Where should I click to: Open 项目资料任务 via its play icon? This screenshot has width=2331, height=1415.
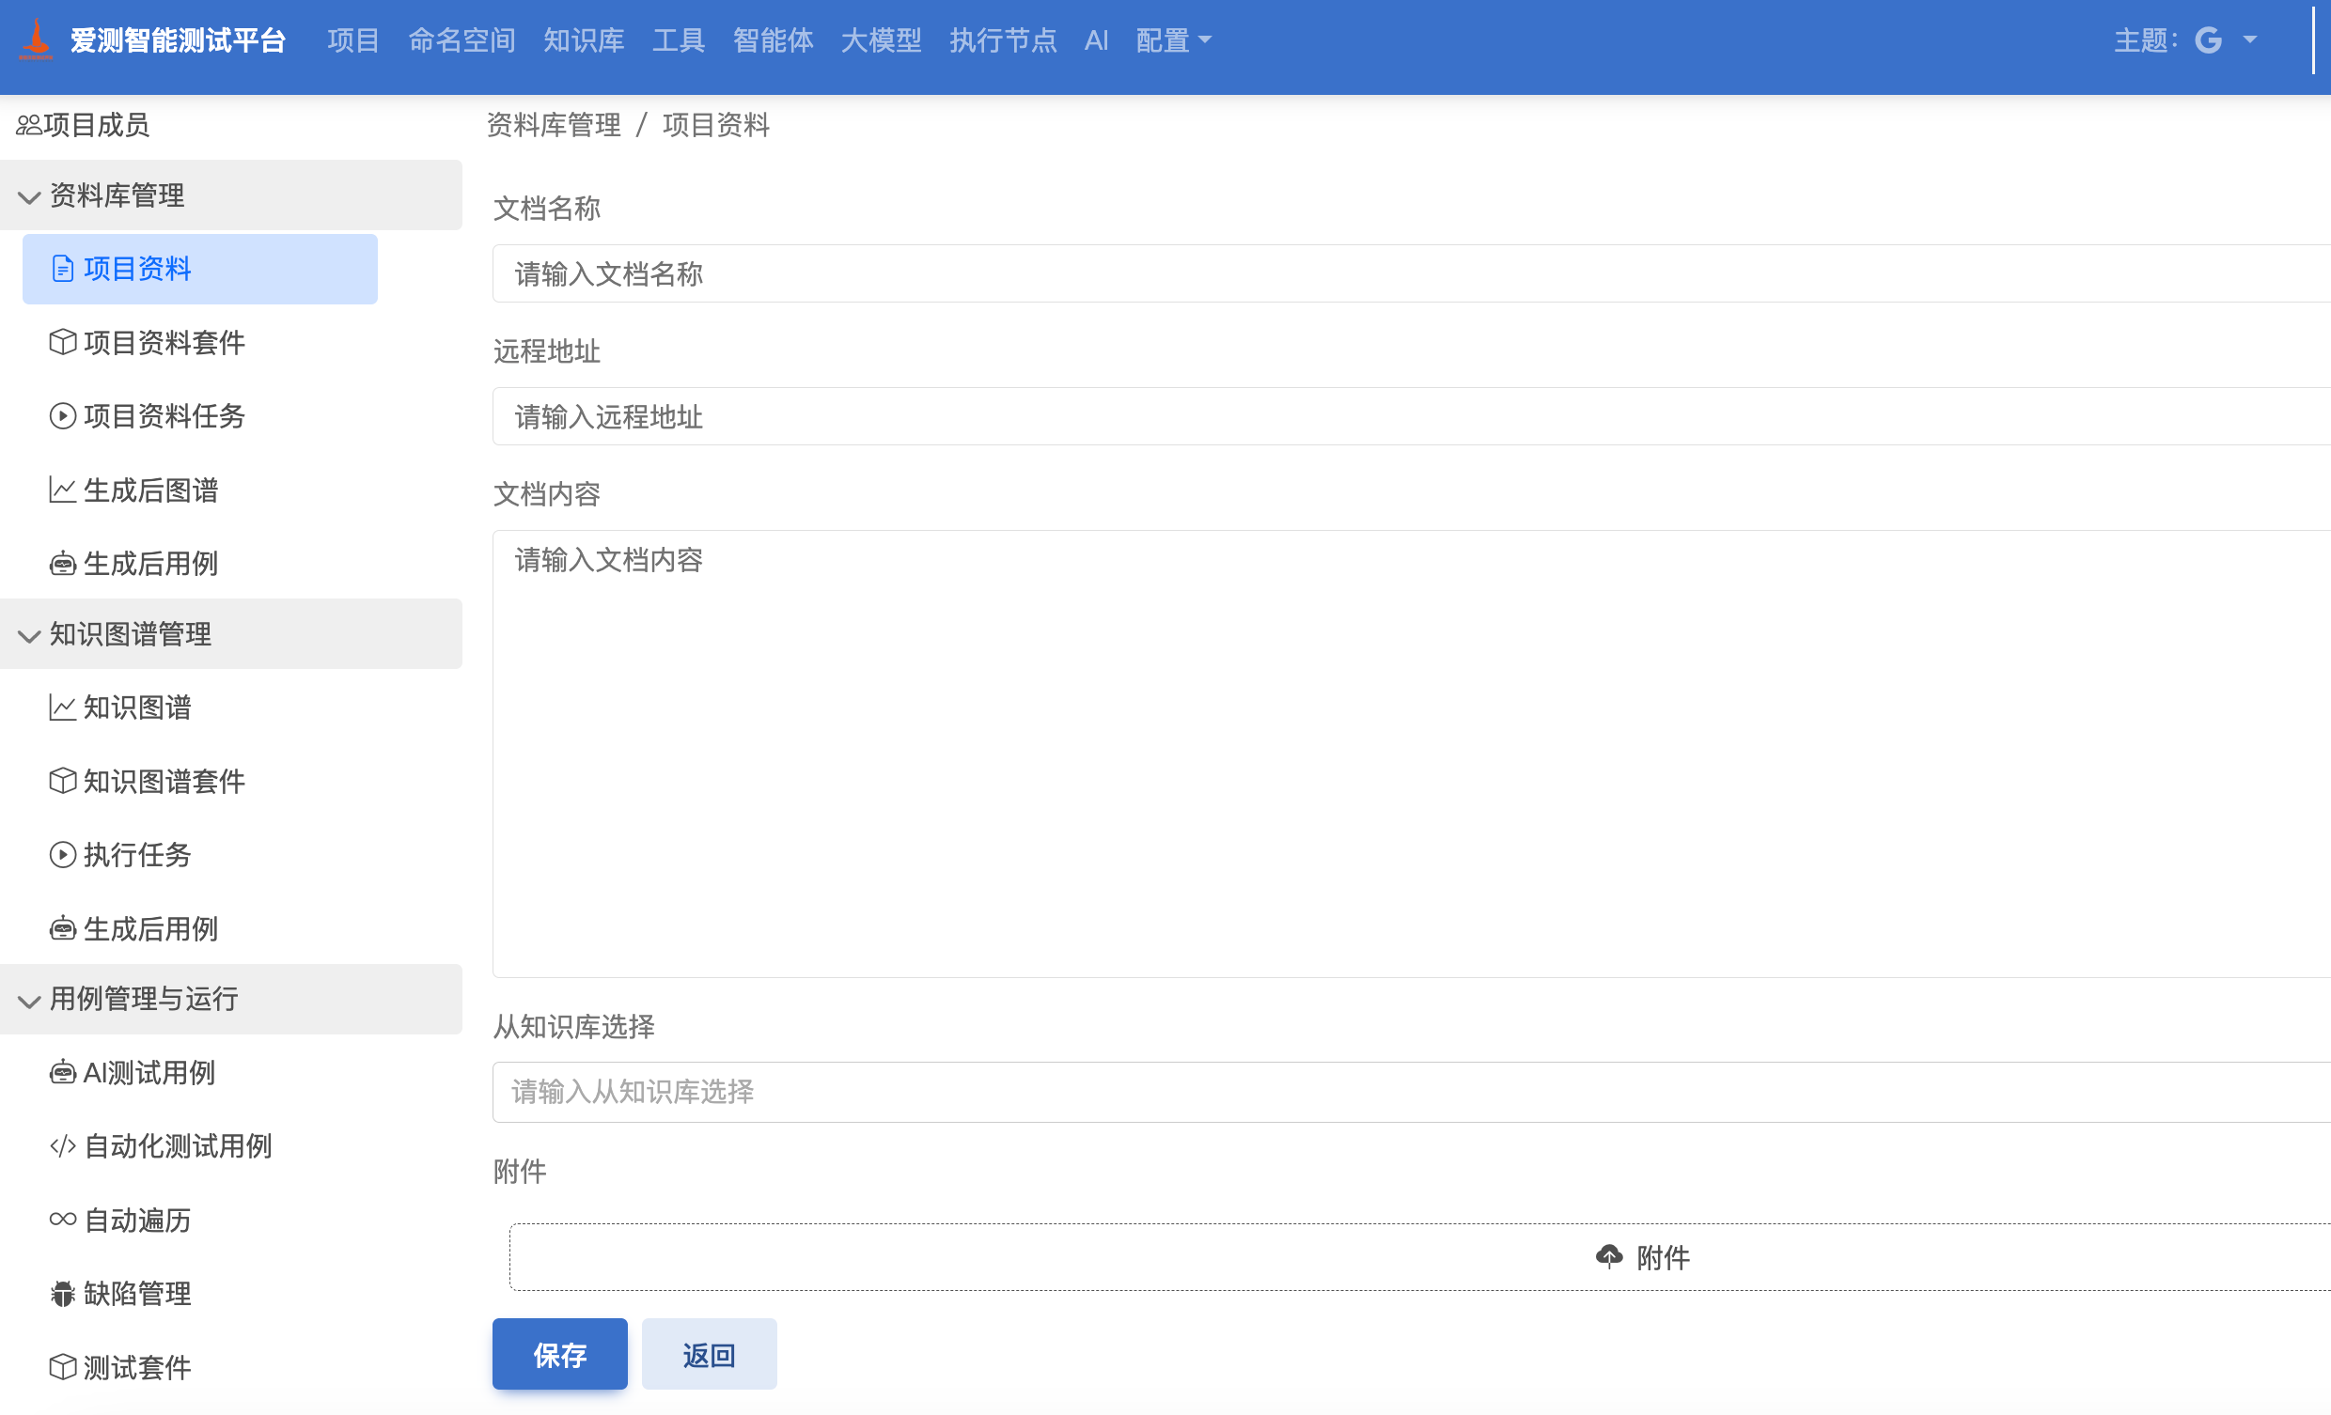pyautogui.click(x=61, y=416)
